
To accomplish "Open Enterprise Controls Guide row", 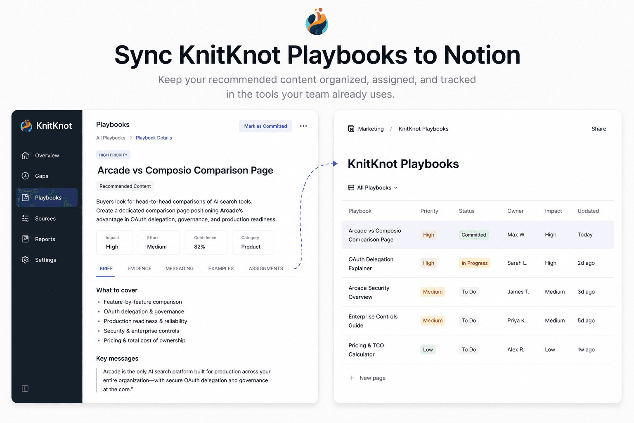I will tap(478, 321).
